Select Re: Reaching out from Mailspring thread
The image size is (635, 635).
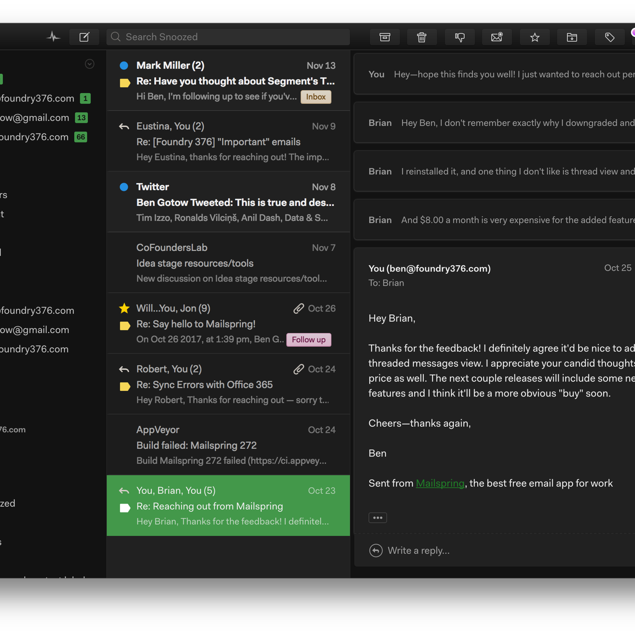coord(228,506)
